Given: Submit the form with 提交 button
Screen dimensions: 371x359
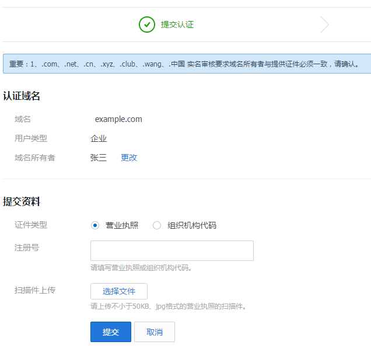Looking at the screenshot, I should (111, 332).
